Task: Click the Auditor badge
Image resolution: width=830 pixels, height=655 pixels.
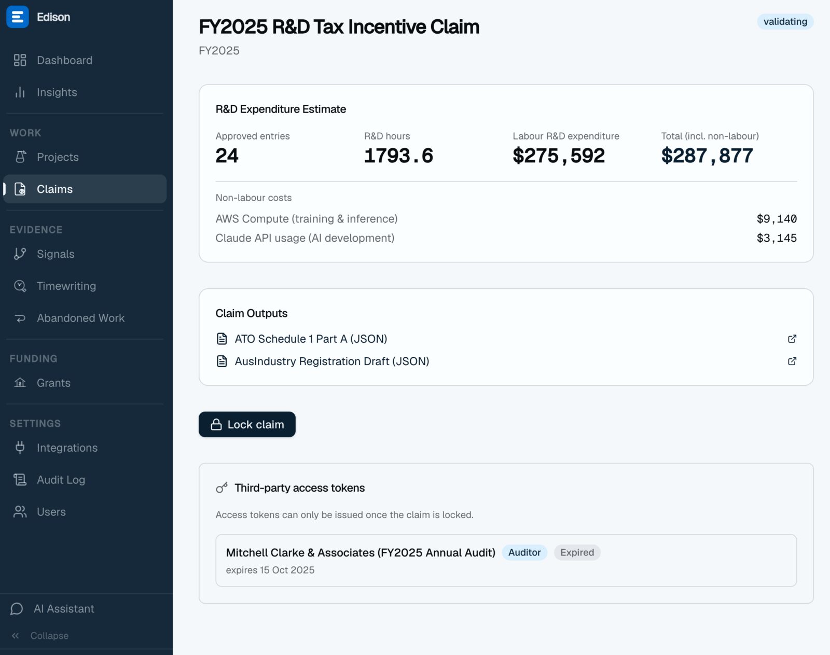Action: pos(524,553)
